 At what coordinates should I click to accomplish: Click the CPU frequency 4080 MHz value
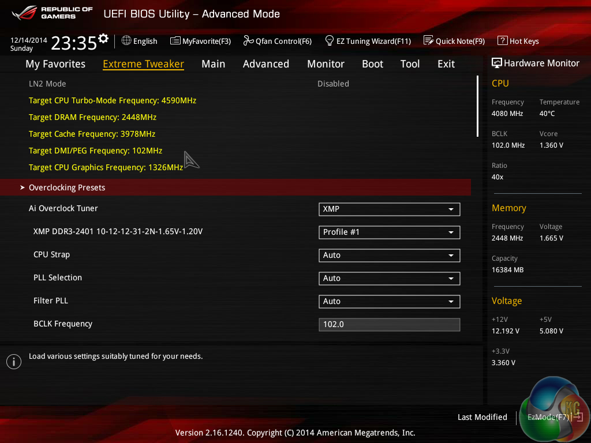pyautogui.click(x=507, y=114)
